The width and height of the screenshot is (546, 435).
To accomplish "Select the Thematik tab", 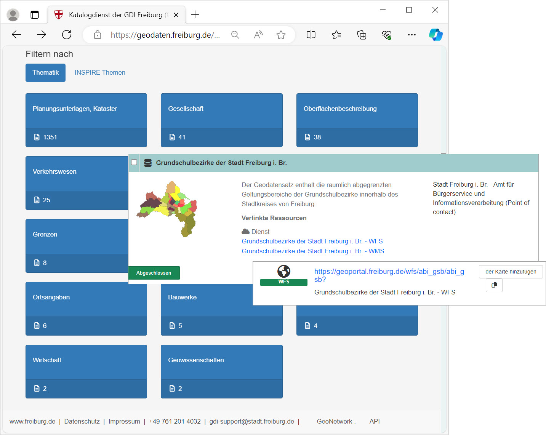I will 45,72.
